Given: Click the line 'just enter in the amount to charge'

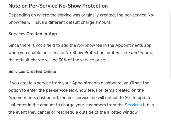Looking at the screenshot, I should (x=81, y=105).
